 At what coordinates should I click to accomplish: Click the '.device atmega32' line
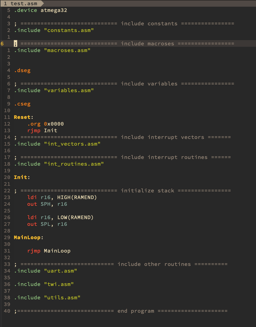click(x=41, y=10)
